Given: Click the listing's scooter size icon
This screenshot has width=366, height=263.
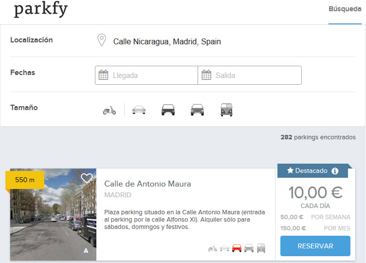Looking at the screenshot, I should click(x=212, y=248).
